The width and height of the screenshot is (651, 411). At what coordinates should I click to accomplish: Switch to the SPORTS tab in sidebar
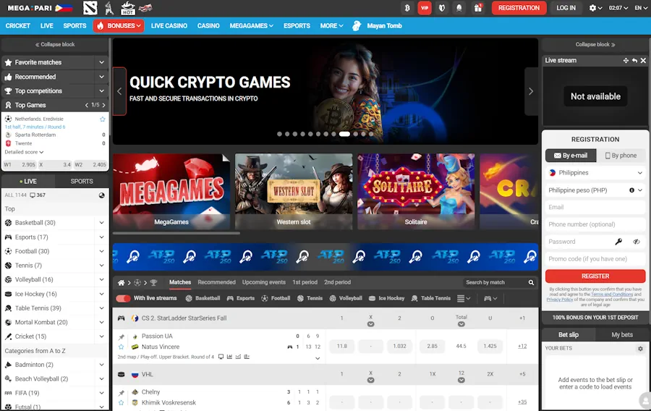coord(82,182)
